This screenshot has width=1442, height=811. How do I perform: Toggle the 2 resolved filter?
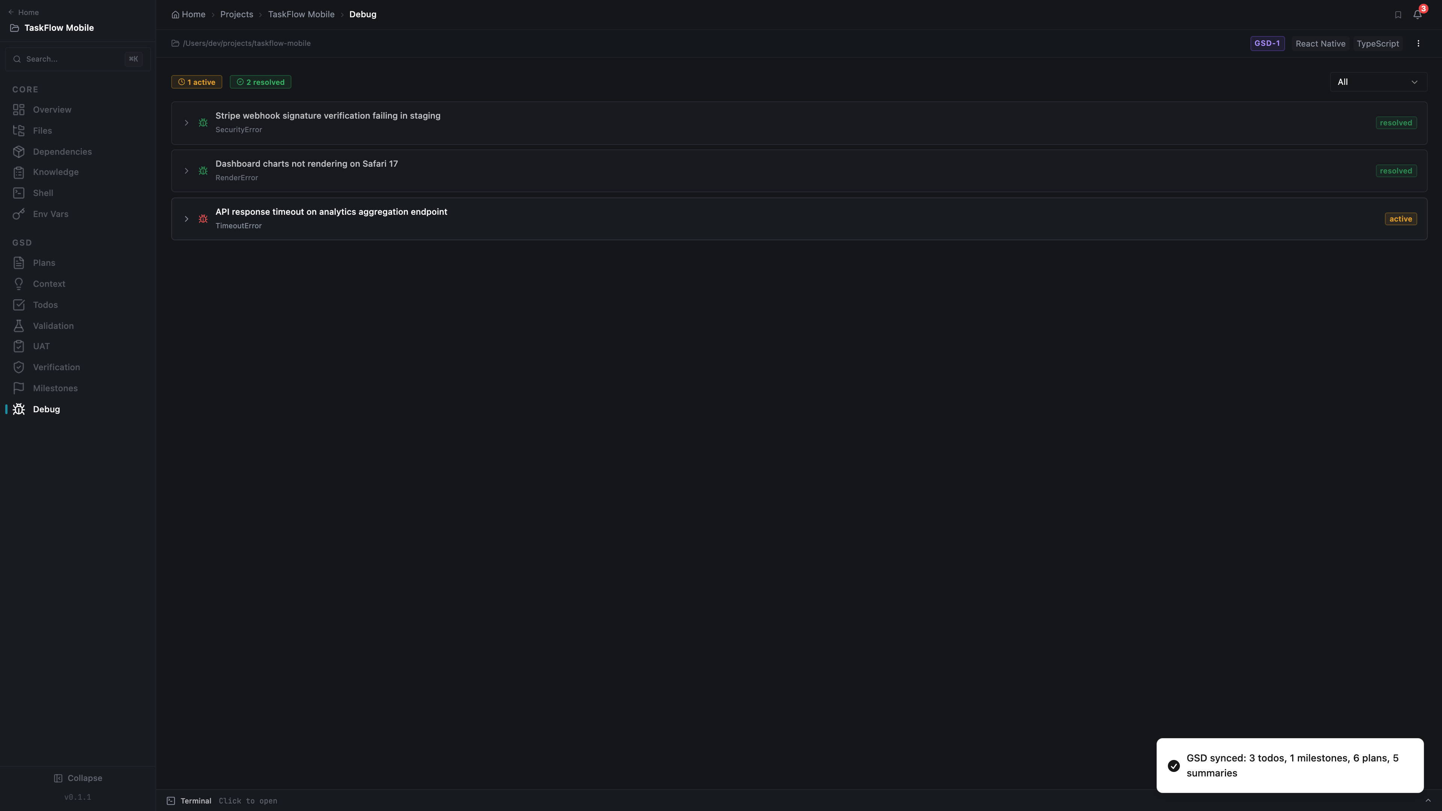(x=260, y=81)
